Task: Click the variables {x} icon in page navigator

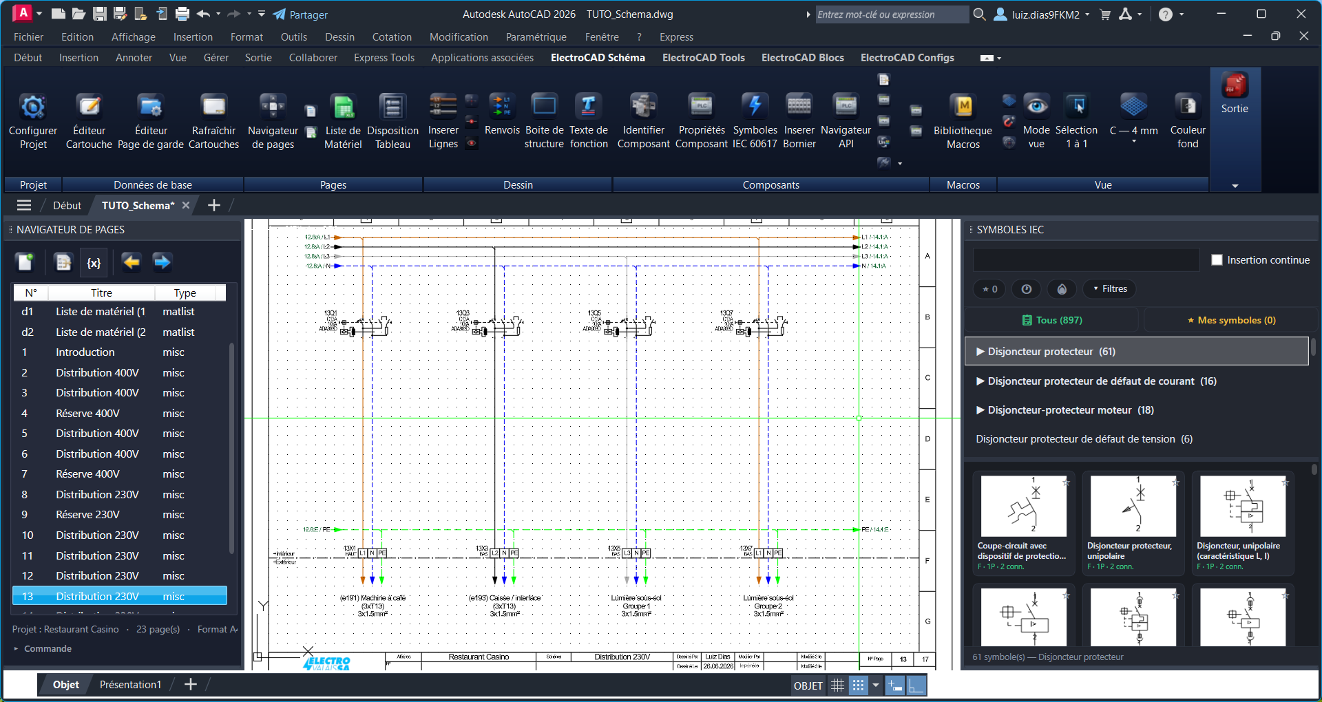Action: 94,262
